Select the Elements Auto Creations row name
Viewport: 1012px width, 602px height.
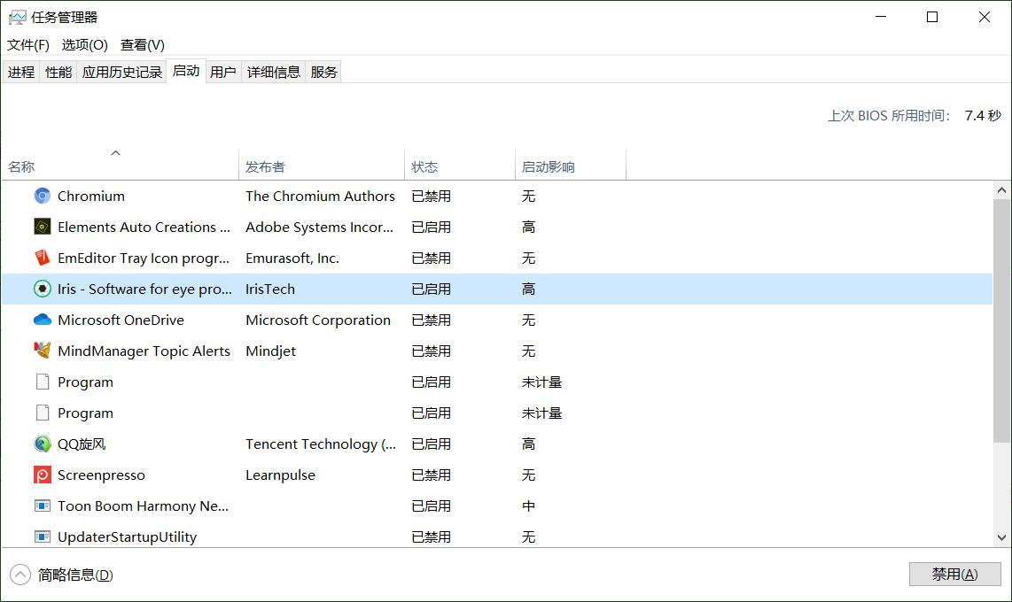coord(144,227)
